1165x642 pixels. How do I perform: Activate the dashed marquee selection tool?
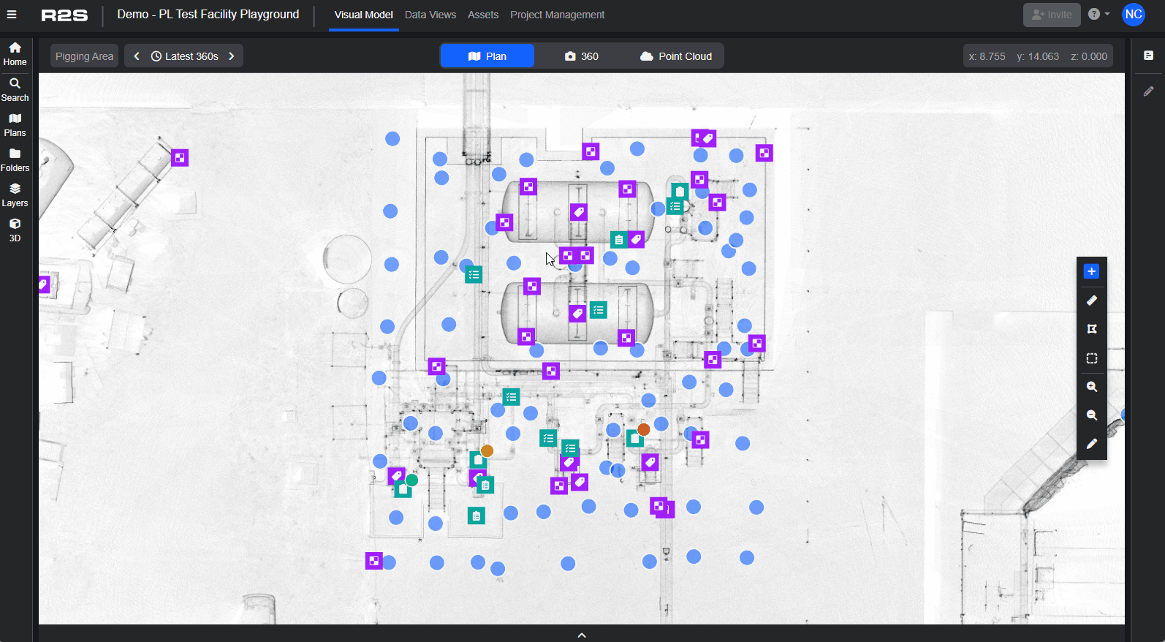point(1091,358)
